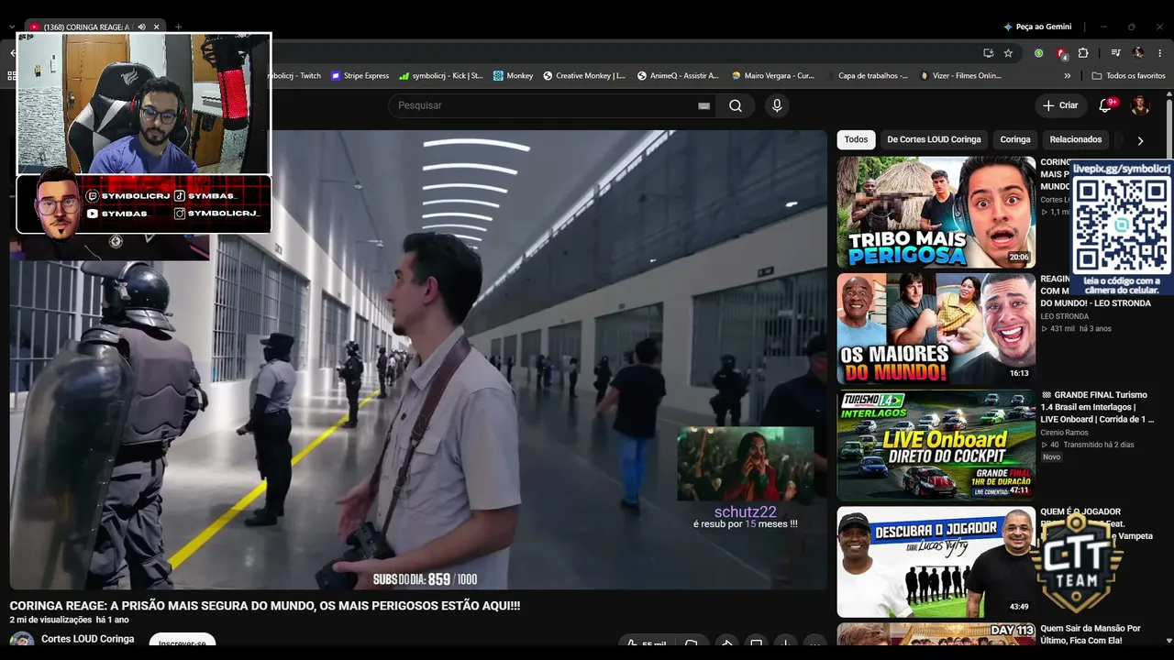The height and width of the screenshot is (660, 1174).
Task: Open the on-screen keyboard icon in search box
Action: (x=703, y=105)
